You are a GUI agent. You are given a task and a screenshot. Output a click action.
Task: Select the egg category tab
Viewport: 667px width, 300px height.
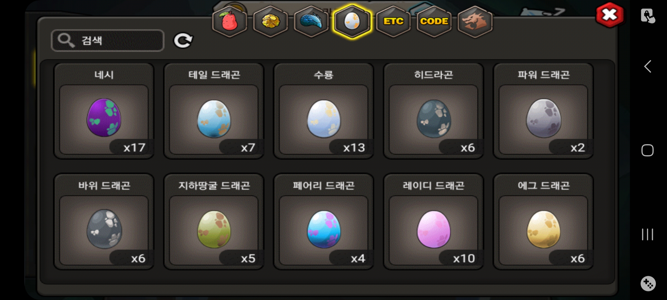[352, 21]
